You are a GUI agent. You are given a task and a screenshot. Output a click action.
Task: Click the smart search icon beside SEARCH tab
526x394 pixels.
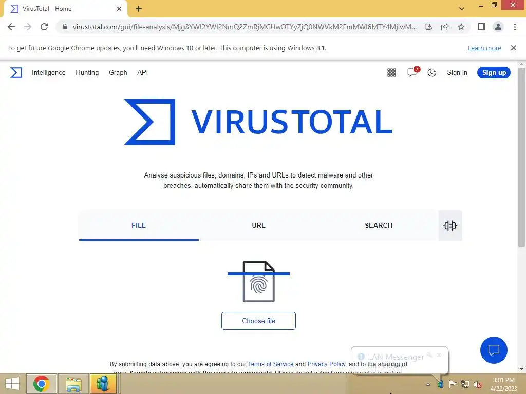(450, 226)
